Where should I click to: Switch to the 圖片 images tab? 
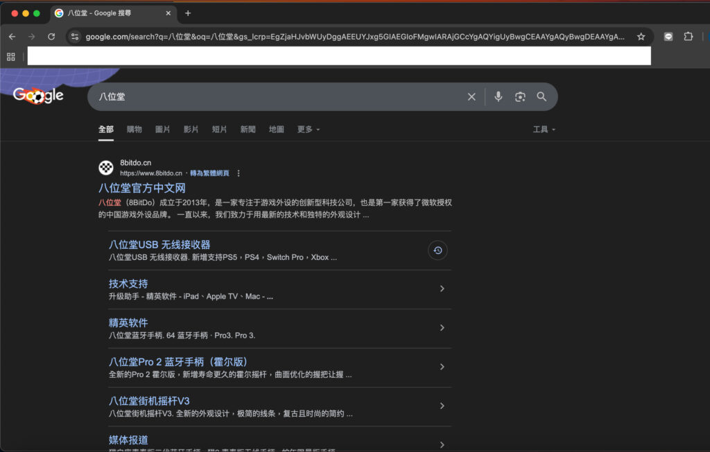point(162,130)
